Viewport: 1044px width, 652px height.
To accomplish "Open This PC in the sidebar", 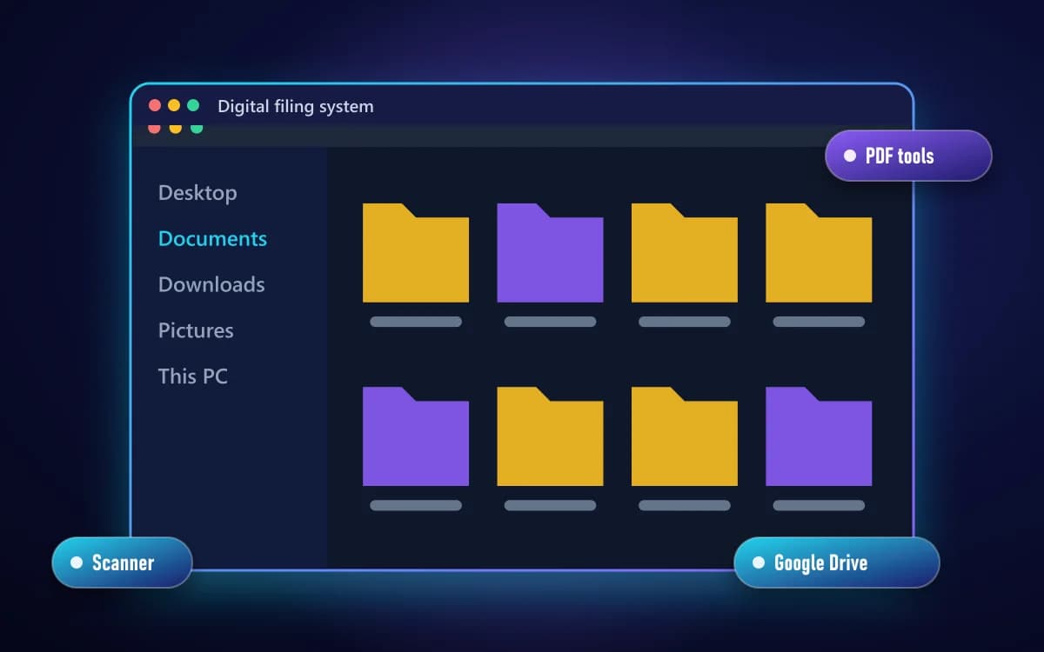I will 192,376.
